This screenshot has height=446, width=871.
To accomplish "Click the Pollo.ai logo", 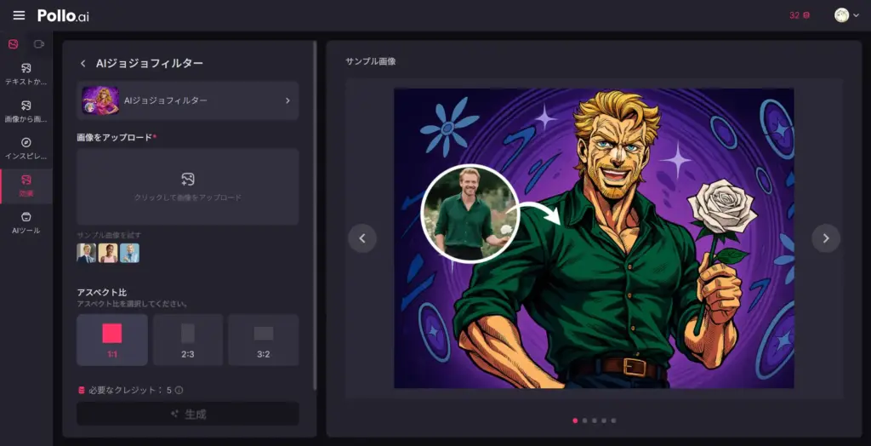I will point(63,15).
